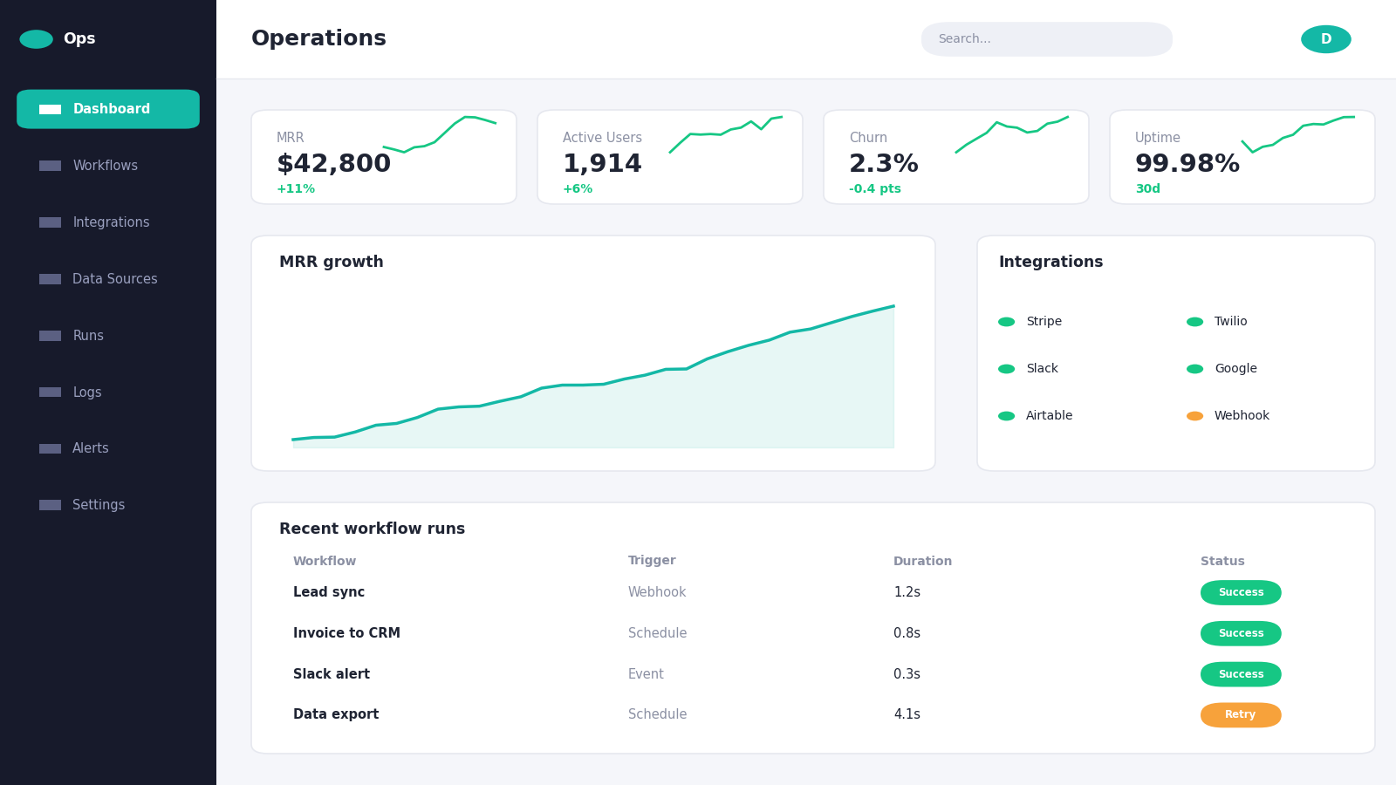Click the Webhook orange status dot

(x=1194, y=416)
